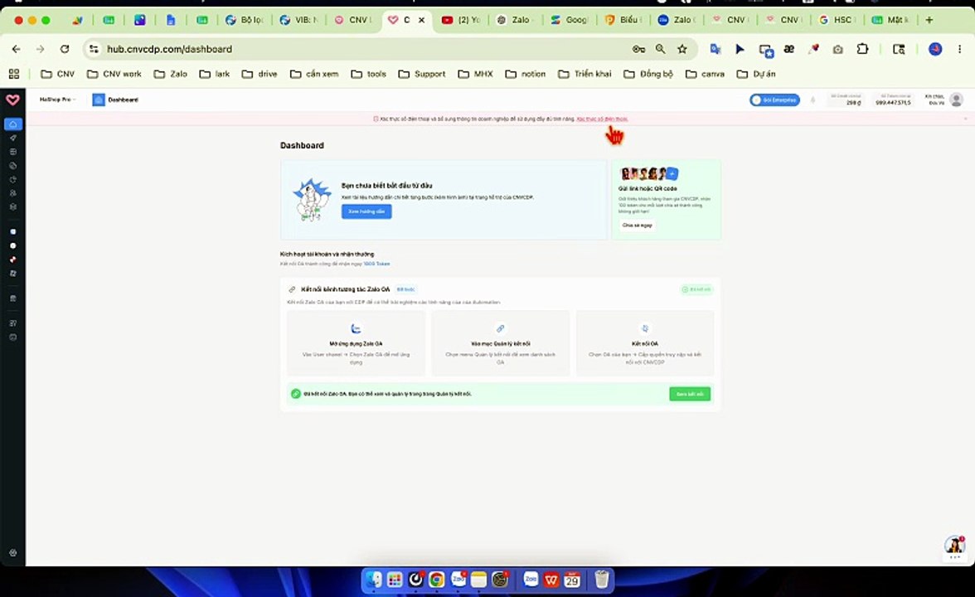Open the user profile avatar icon

pyautogui.click(x=957, y=99)
